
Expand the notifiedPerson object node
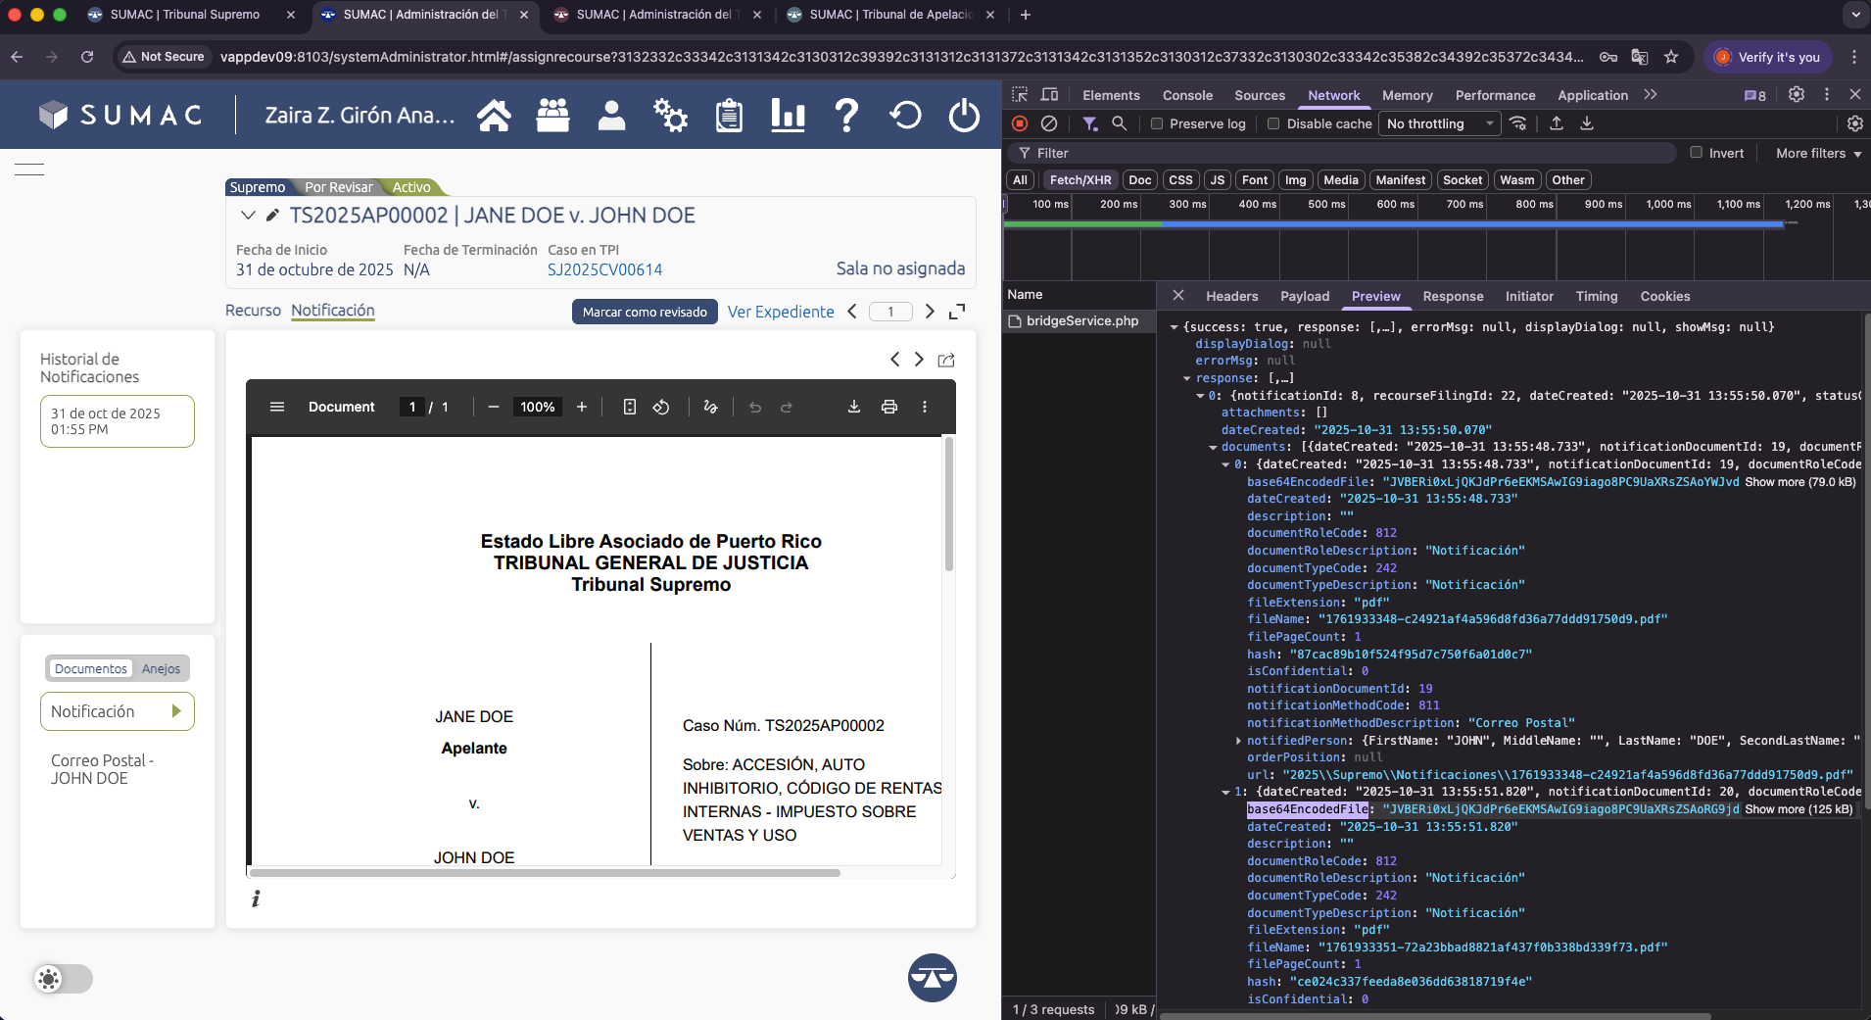point(1238,741)
